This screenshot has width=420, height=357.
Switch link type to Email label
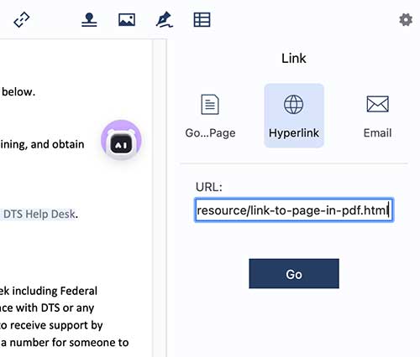click(x=377, y=133)
